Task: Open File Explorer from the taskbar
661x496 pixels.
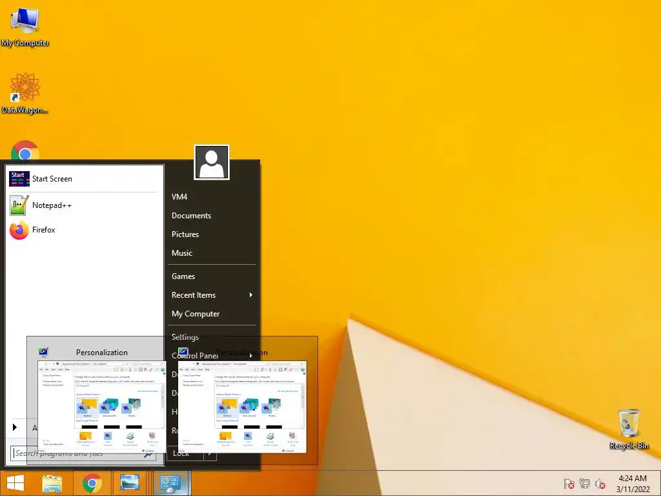Action: tap(52, 483)
